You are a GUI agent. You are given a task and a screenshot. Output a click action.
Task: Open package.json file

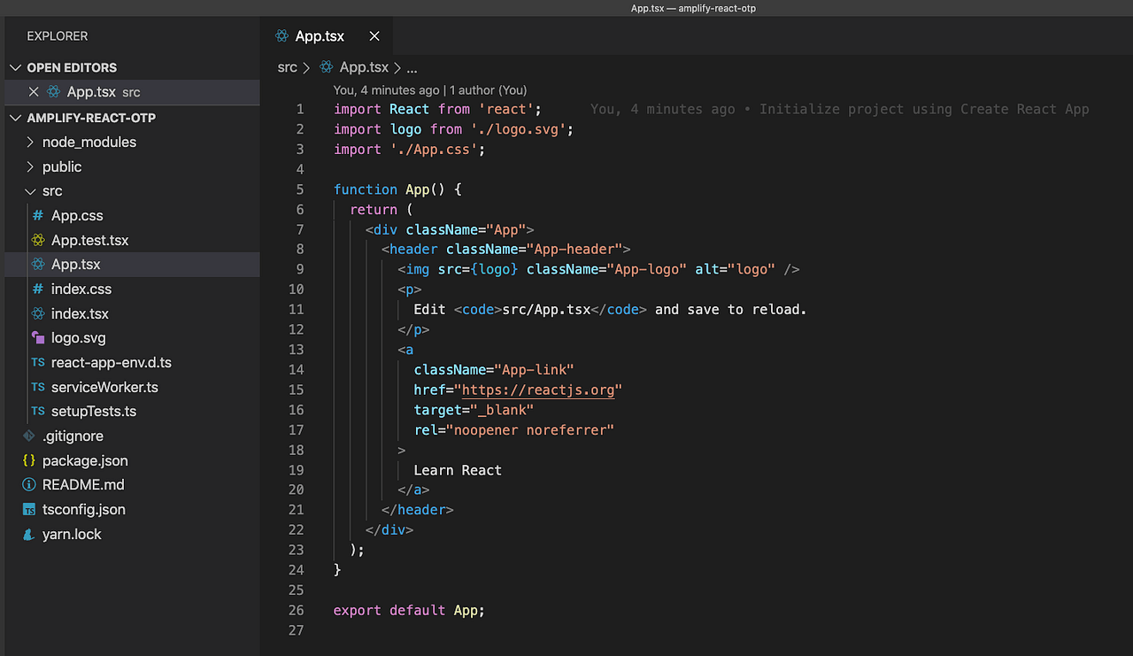point(85,460)
